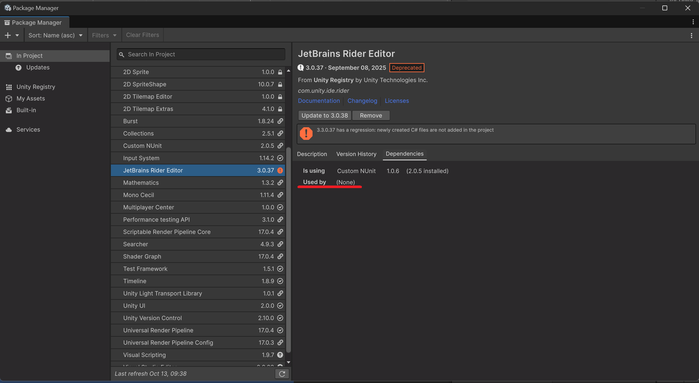
Task: Select Unity Registry in the sidebar
Action: pos(36,87)
